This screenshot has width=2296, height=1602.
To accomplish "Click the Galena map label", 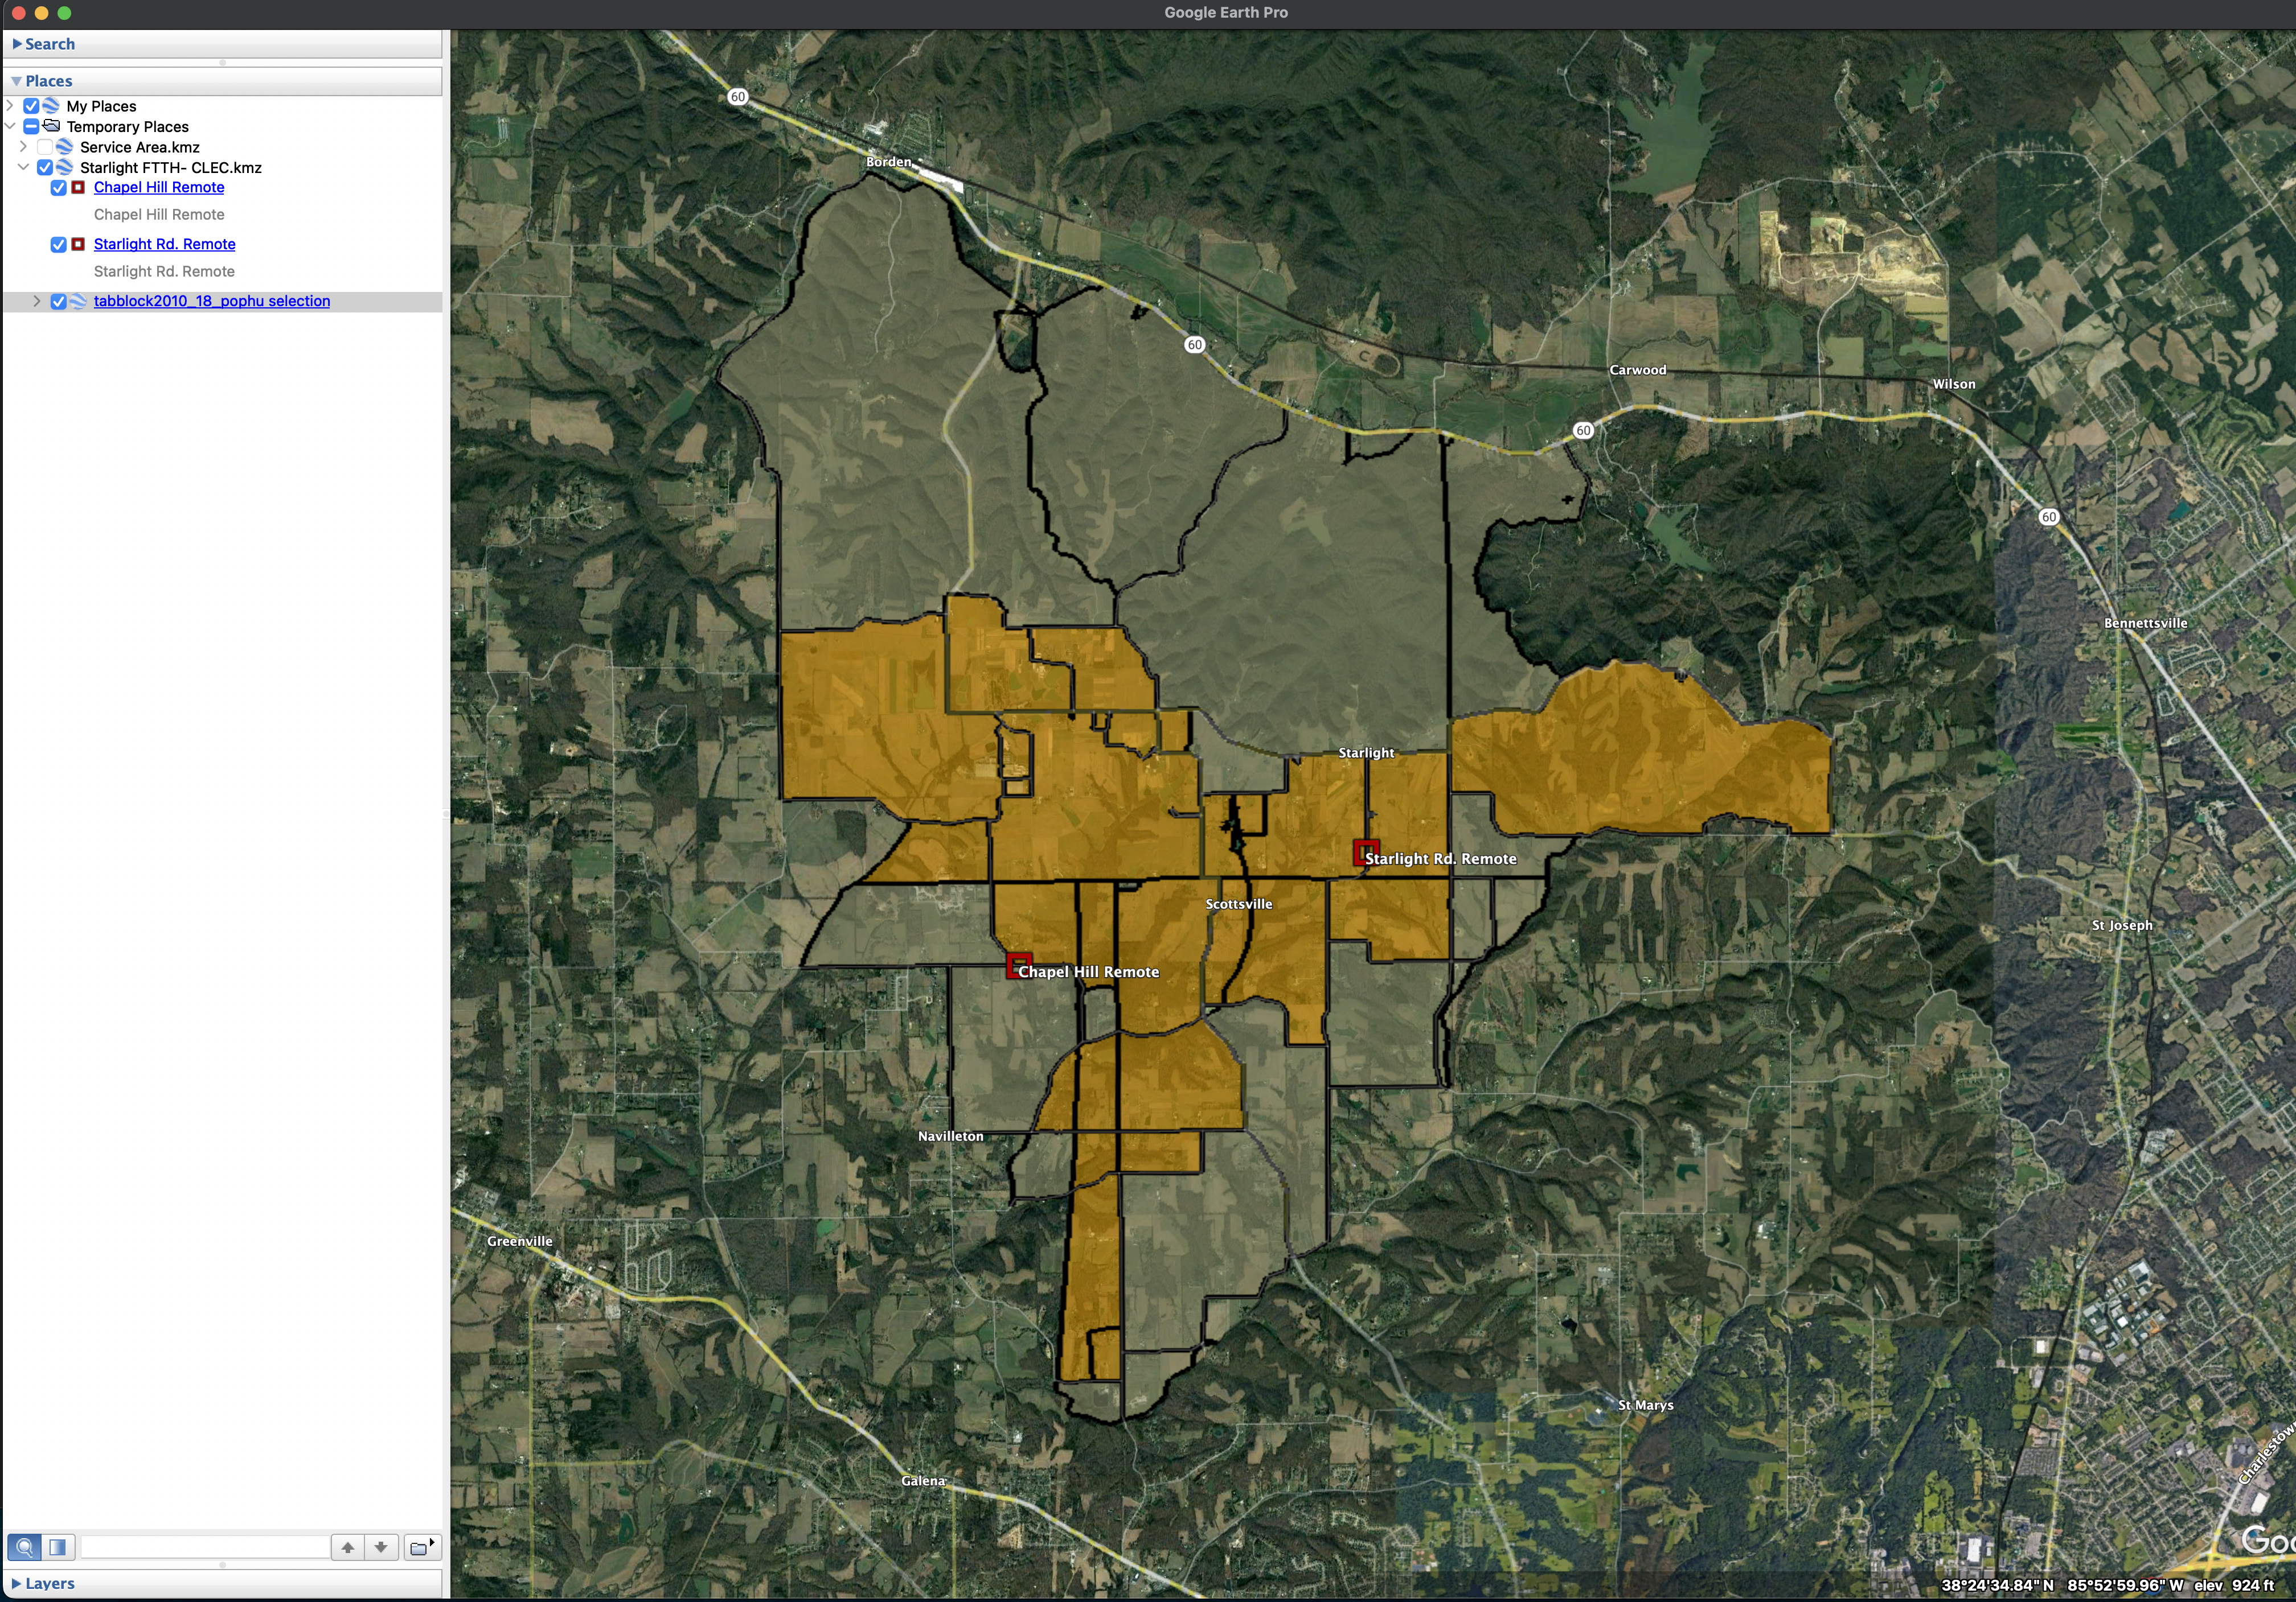I will click(923, 1481).
